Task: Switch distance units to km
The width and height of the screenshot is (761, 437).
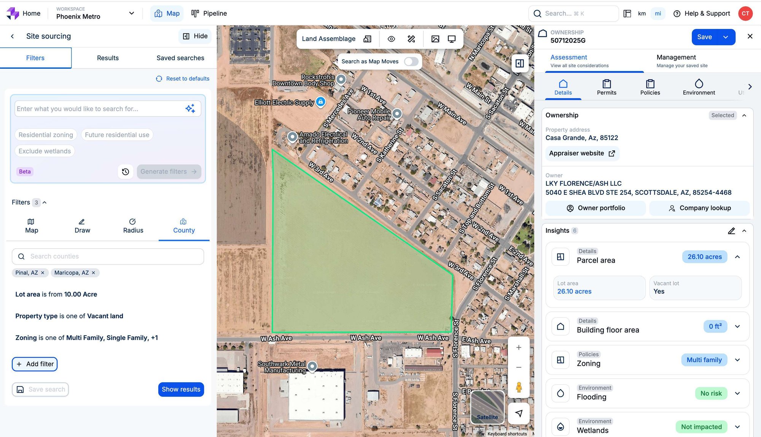Action: pos(642,14)
